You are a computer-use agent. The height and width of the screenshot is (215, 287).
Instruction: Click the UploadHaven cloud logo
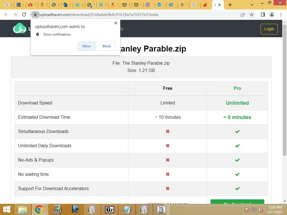click(19, 28)
